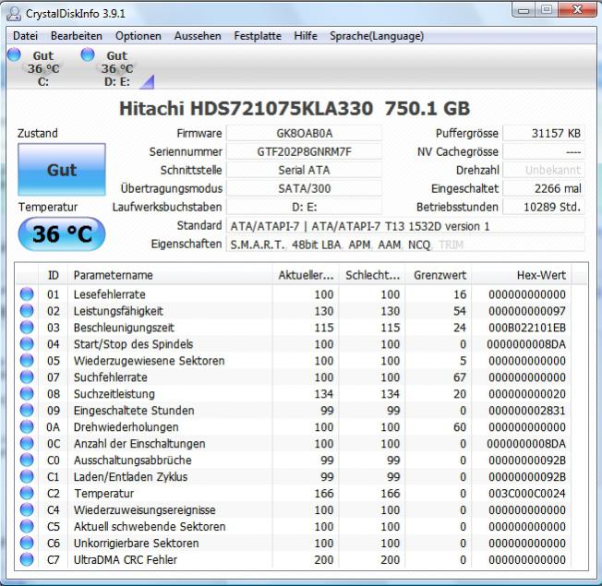Click the Drehzahl field Unbekannt
This screenshot has width=602, height=586.
pyautogui.click(x=544, y=170)
